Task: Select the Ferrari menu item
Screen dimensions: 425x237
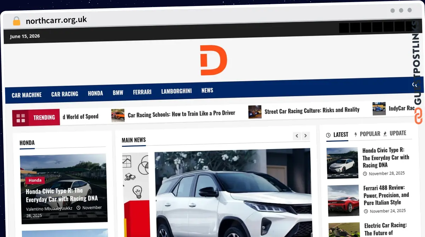Action: tap(142, 92)
